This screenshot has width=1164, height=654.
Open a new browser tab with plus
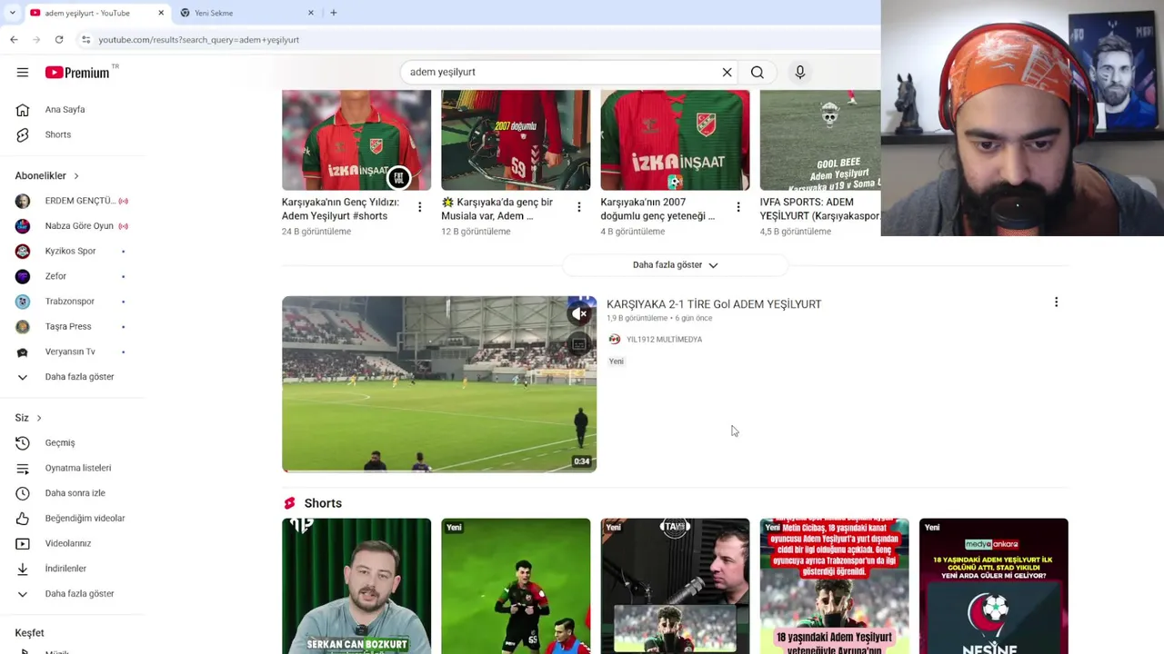click(x=334, y=13)
